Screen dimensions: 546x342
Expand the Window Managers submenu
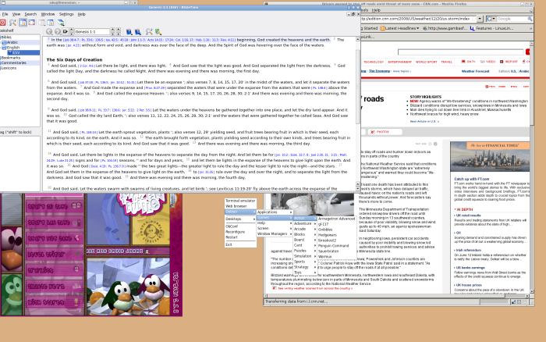tap(275, 234)
